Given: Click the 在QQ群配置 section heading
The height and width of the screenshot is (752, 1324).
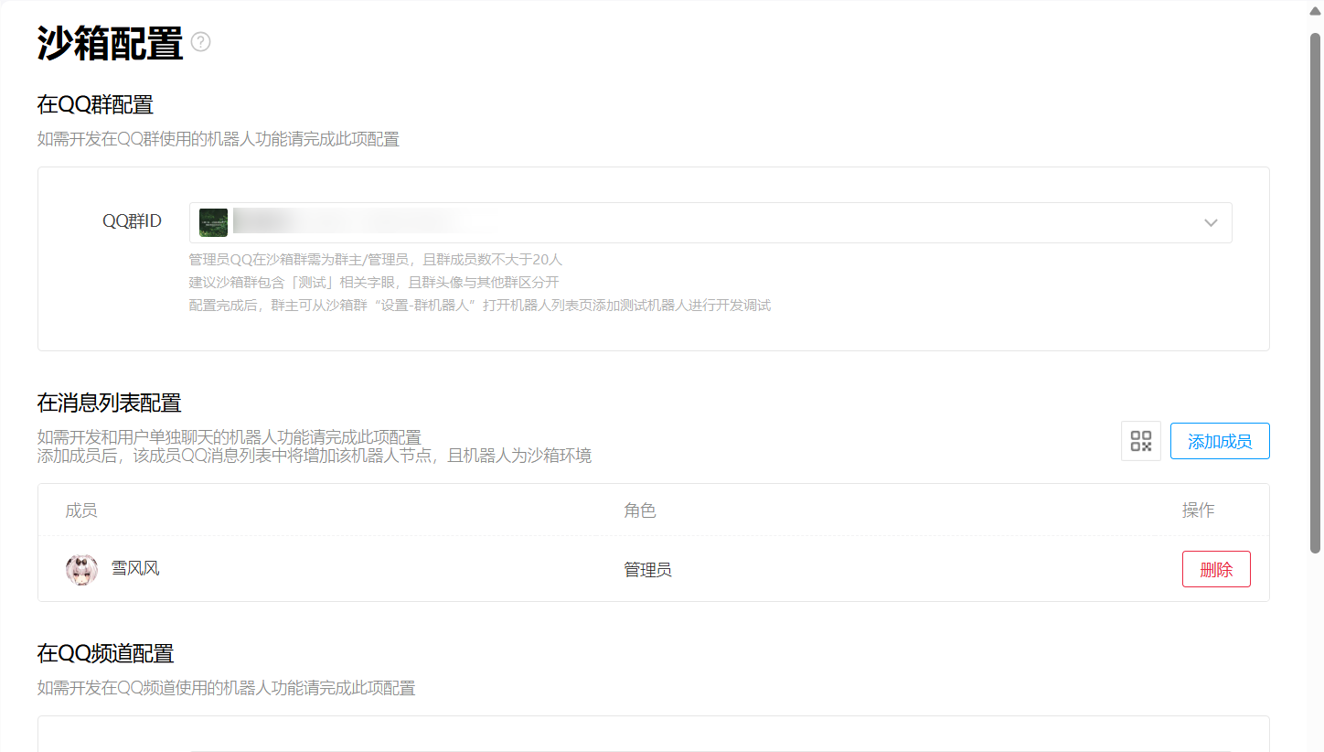Looking at the screenshot, I should pos(95,104).
